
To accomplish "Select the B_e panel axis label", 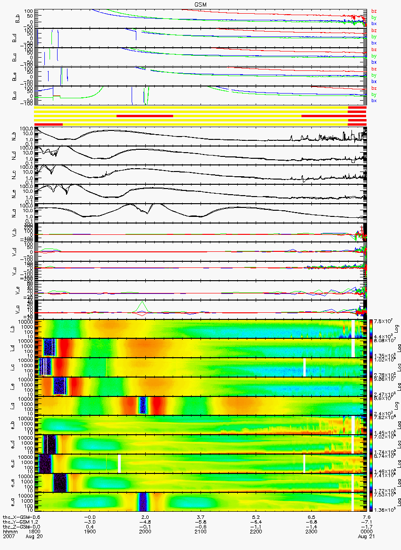I will [14, 77].
